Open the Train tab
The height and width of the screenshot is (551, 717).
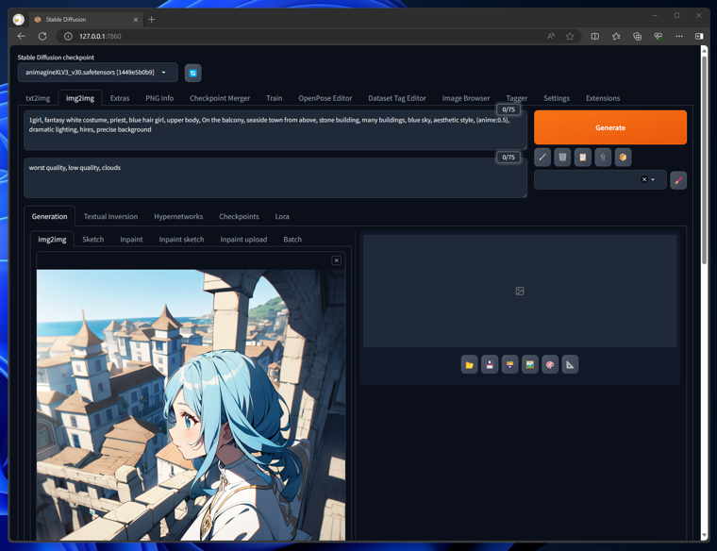275,98
